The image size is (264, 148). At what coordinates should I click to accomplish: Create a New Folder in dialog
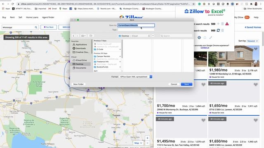point(78,84)
